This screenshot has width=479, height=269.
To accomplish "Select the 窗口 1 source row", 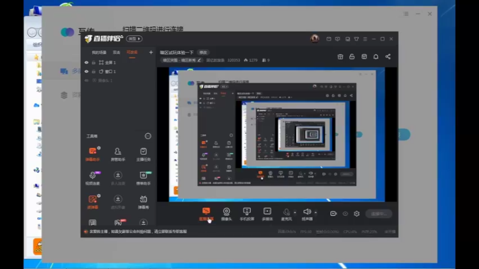I will pyautogui.click(x=119, y=71).
